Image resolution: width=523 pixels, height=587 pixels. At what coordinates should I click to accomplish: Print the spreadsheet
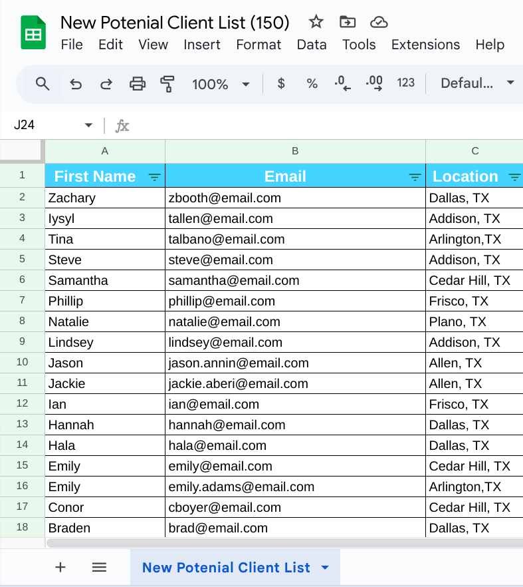pyautogui.click(x=137, y=84)
